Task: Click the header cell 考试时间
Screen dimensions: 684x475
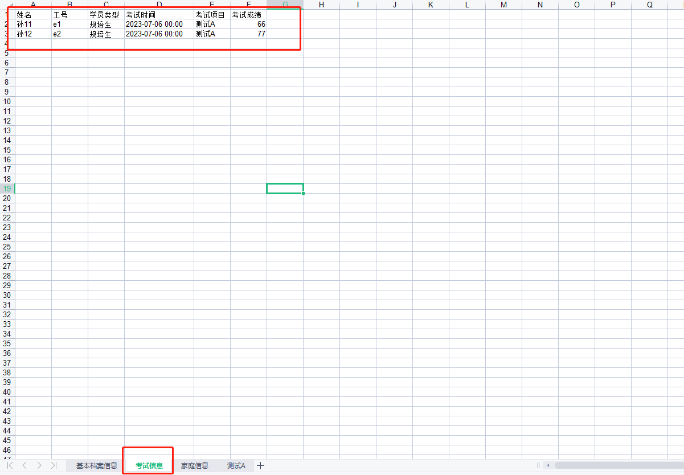Action: pos(159,15)
